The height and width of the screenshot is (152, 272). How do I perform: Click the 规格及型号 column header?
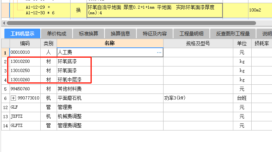tap(198, 43)
